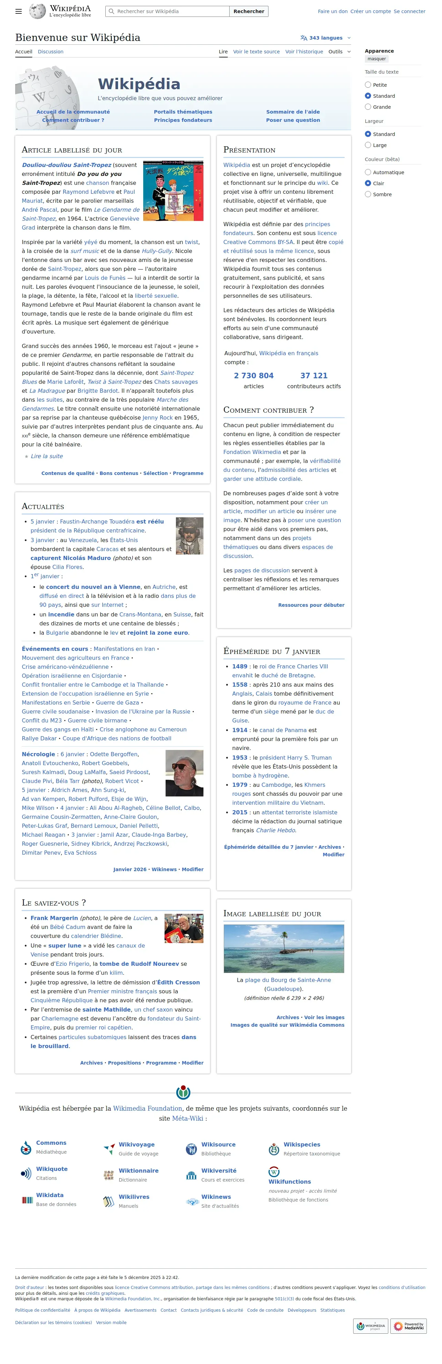
Task: Click the Powered by MediaWiki badge
Action: (409, 1326)
